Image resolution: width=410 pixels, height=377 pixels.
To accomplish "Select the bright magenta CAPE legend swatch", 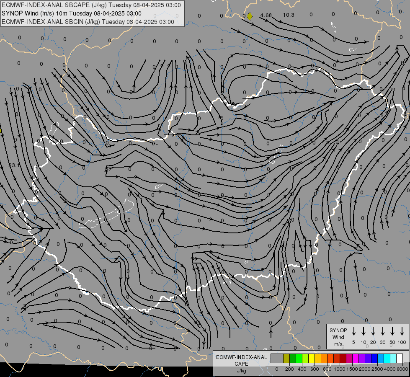I will 356,358.
